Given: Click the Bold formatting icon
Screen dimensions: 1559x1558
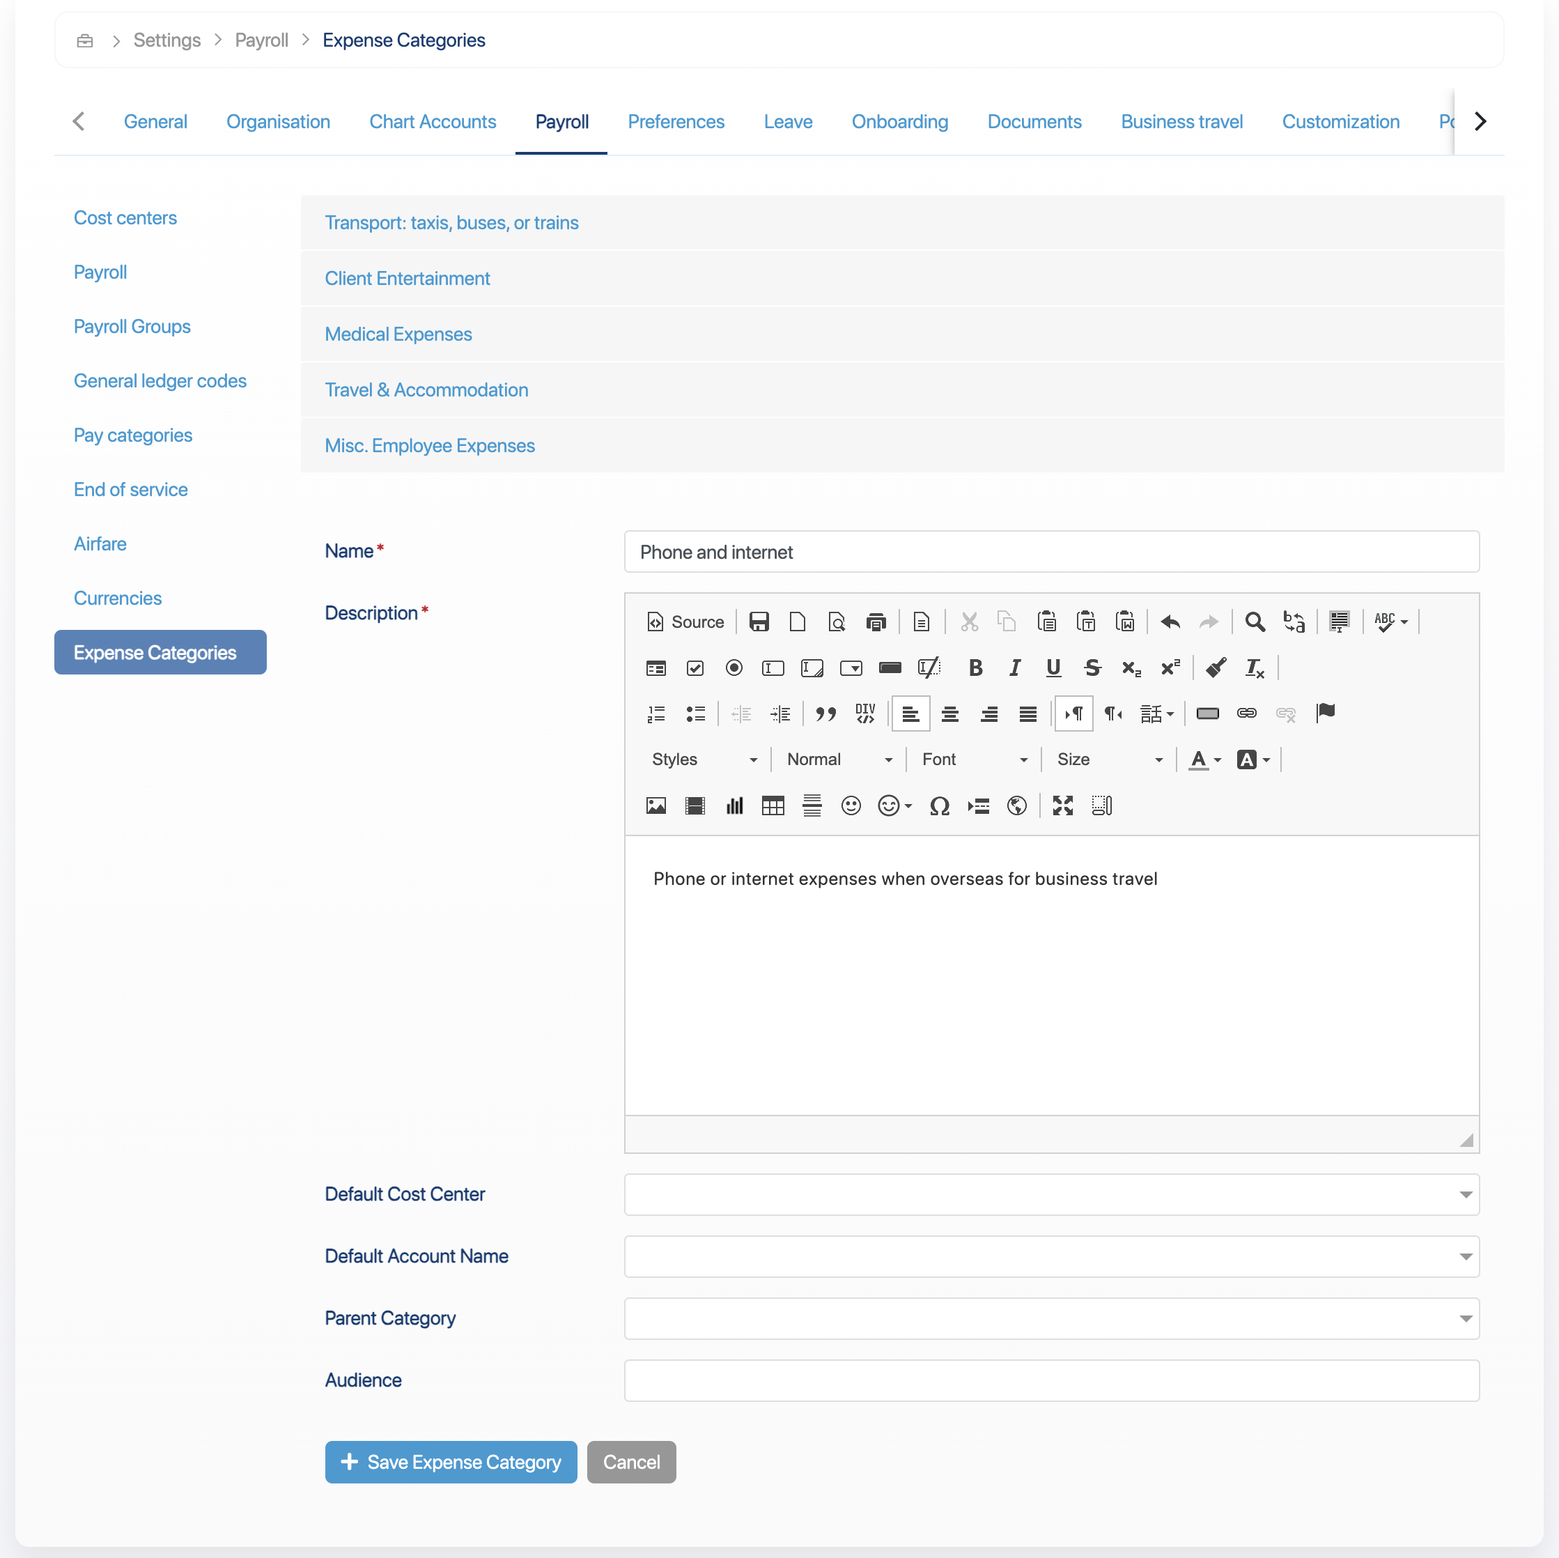Looking at the screenshot, I should 975,668.
